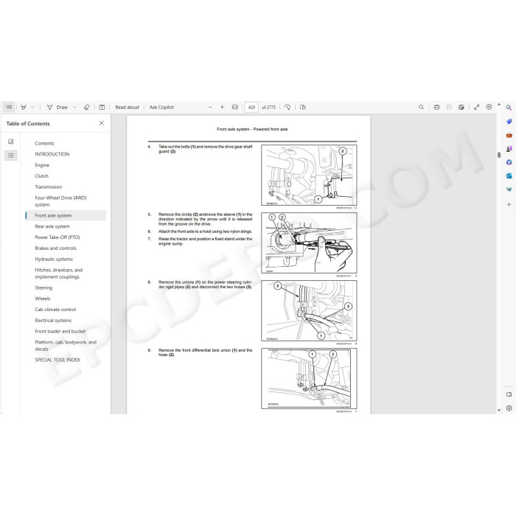Click the page view icon next to rotate
Viewport: 516px width, 516px height.
click(303, 108)
